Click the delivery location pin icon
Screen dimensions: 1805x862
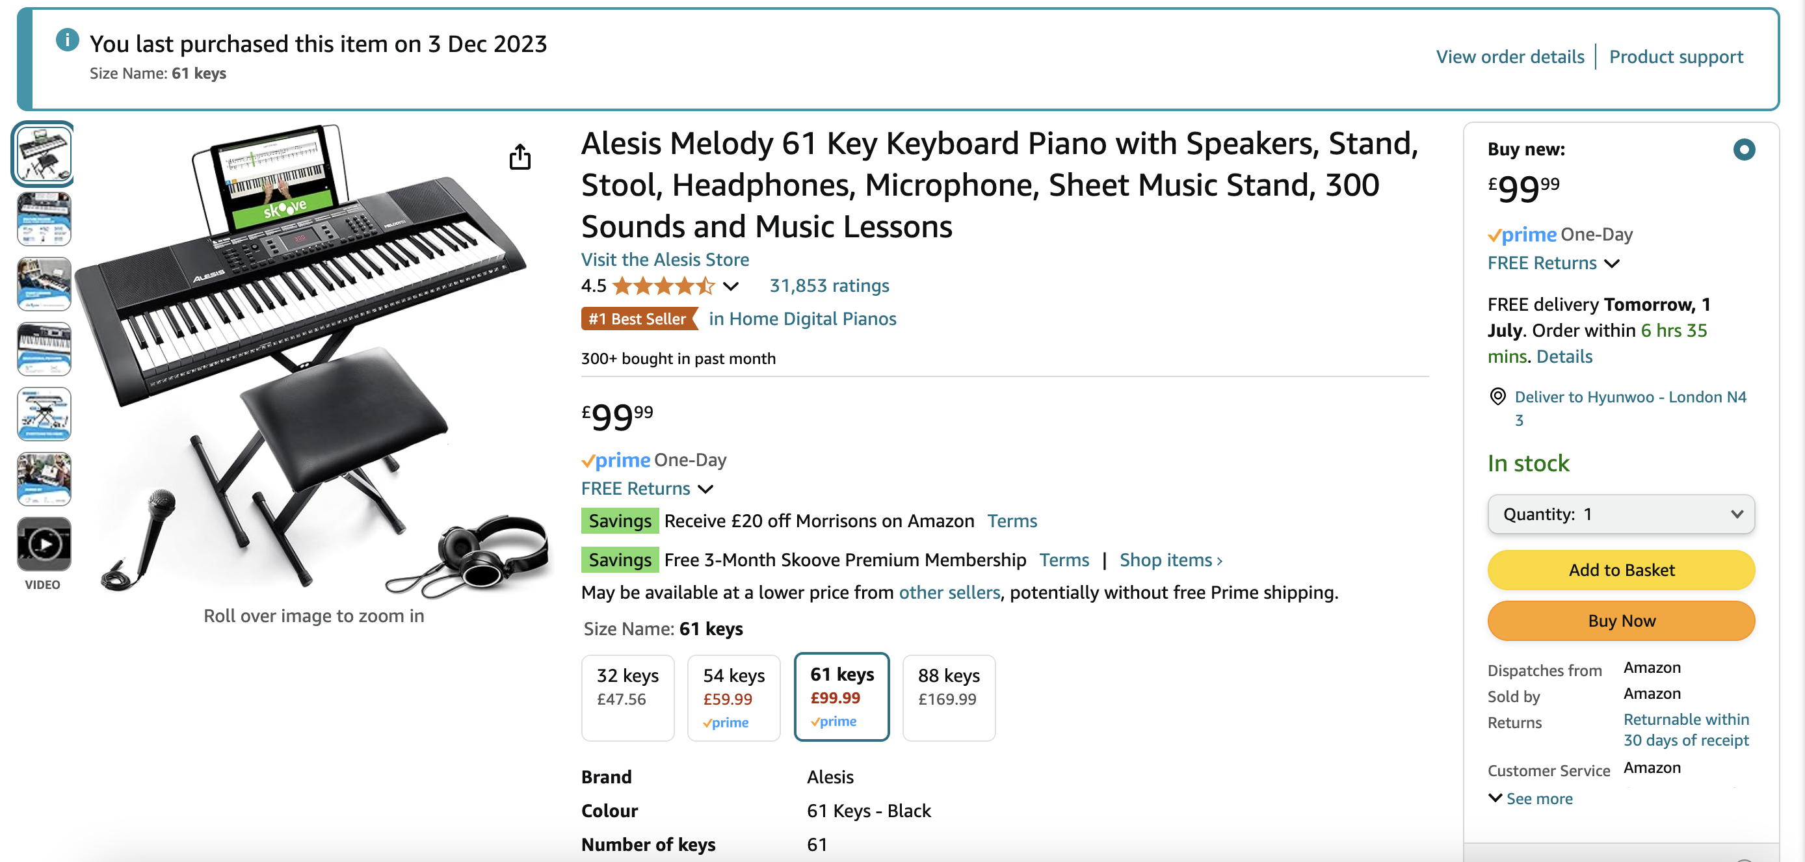pyautogui.click(x=1497, y=397)
